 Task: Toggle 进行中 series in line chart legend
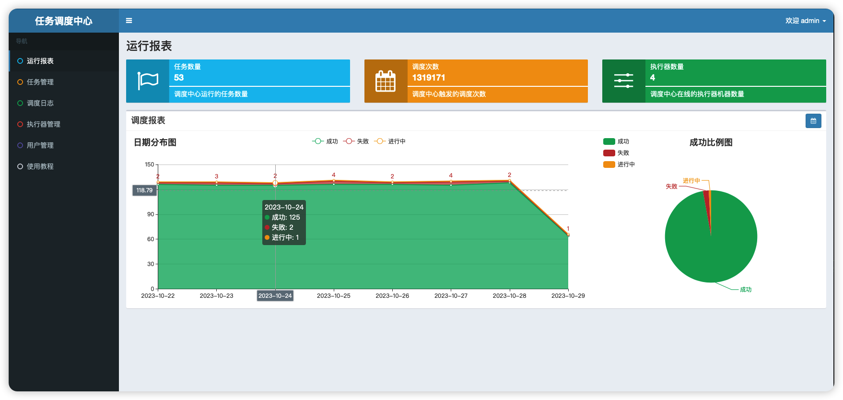pyautogui.click(x=390, y=141)
